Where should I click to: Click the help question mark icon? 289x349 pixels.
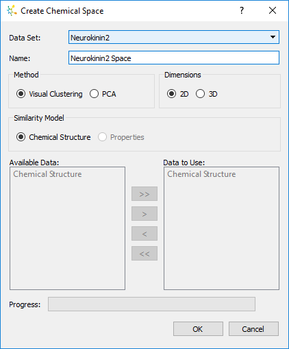click(242, 10)
